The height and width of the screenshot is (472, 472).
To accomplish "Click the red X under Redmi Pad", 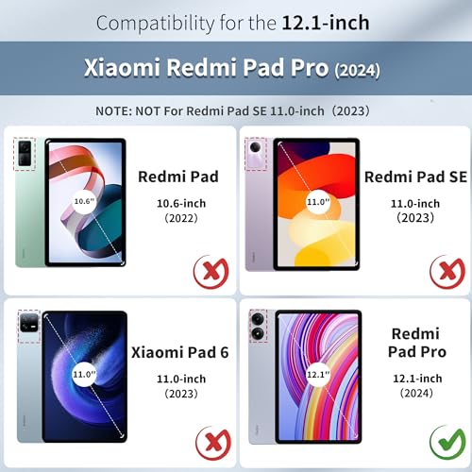I will click(211, 272).
